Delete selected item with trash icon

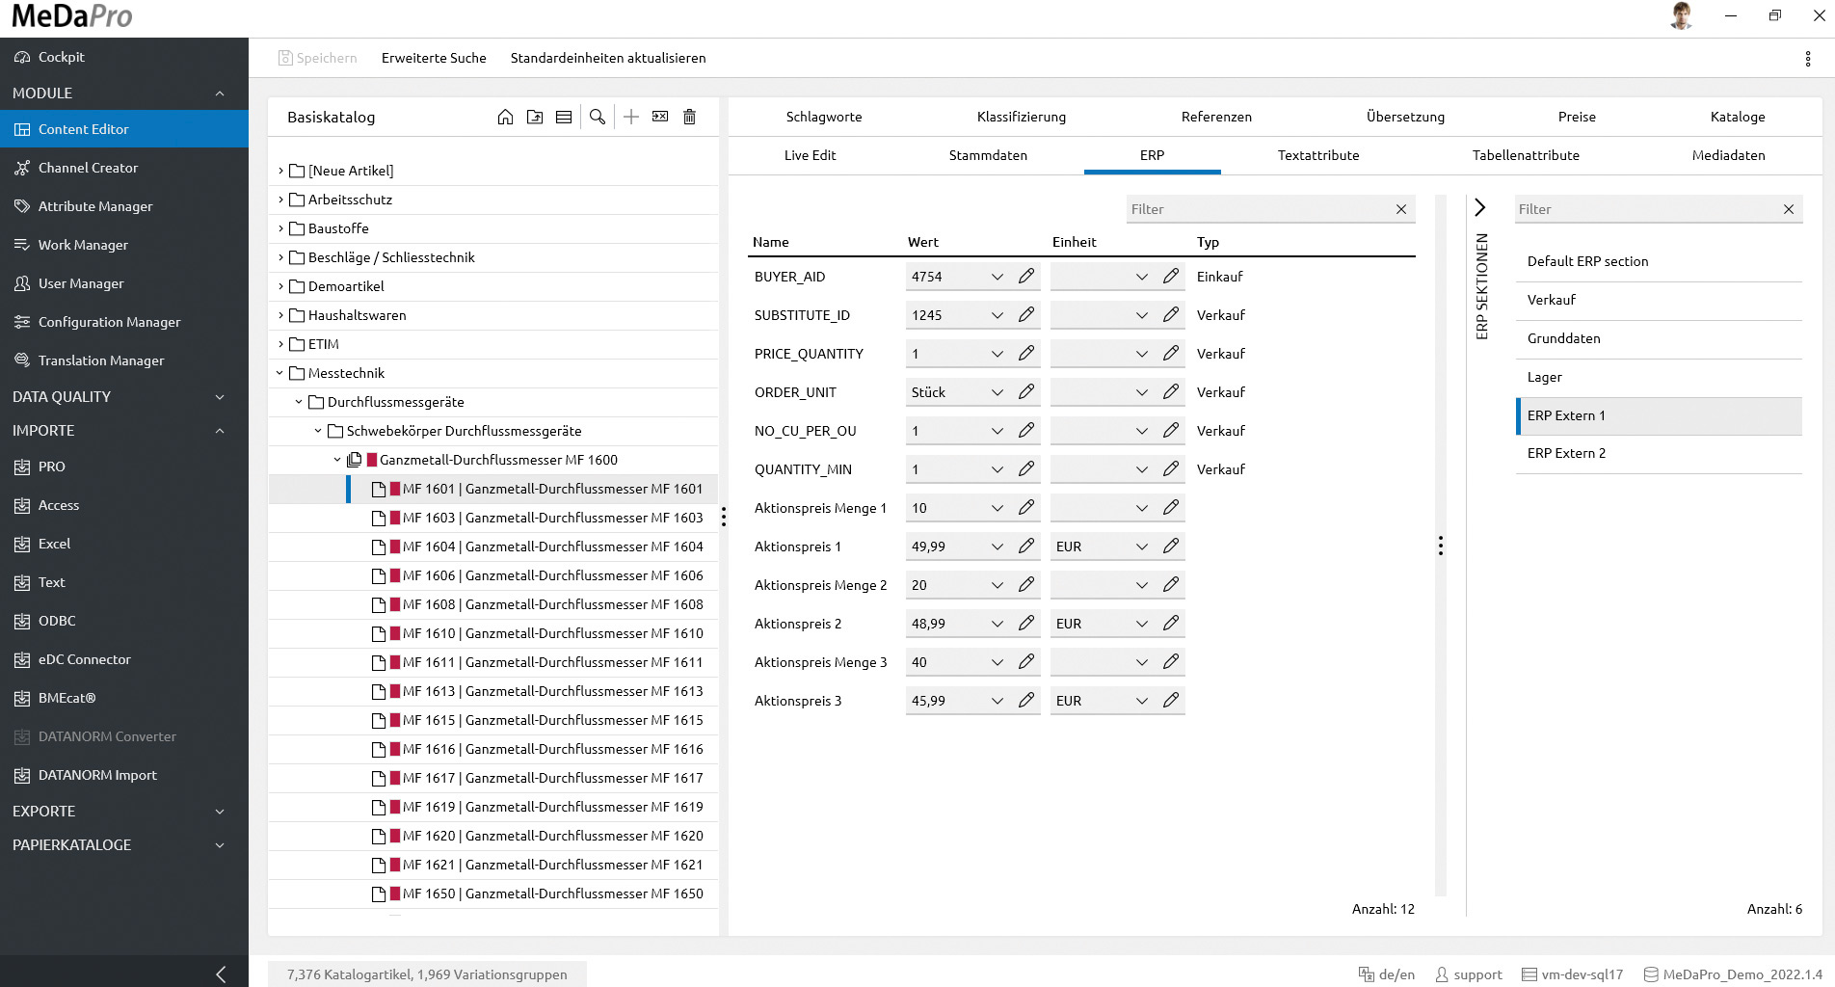[689, 117]
